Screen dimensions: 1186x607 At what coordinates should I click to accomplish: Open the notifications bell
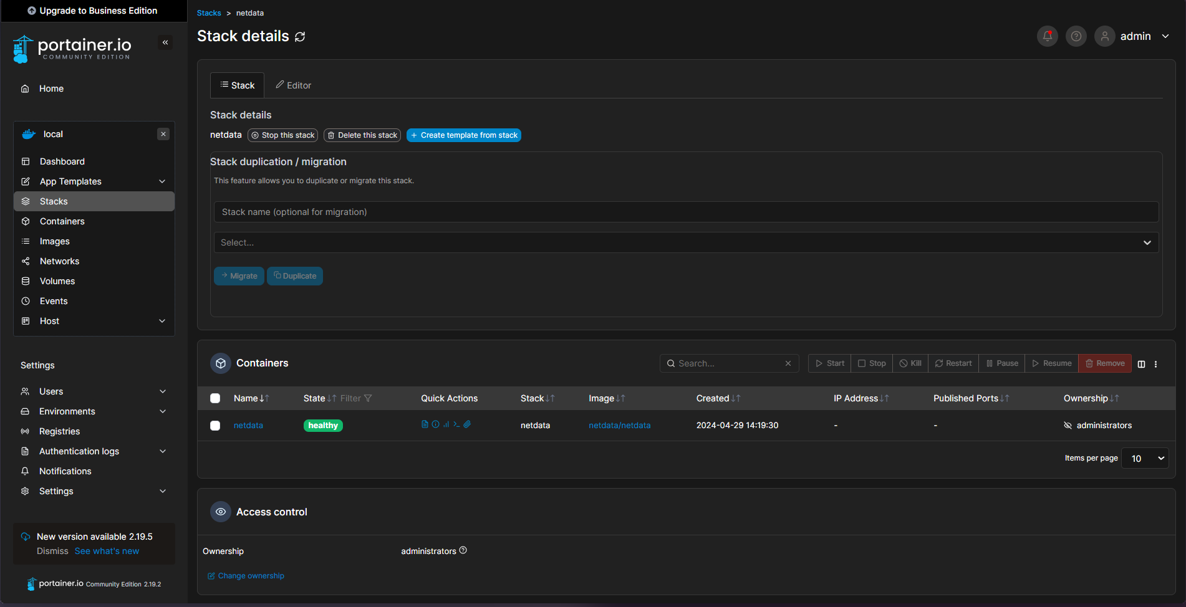click(1047, 36)
